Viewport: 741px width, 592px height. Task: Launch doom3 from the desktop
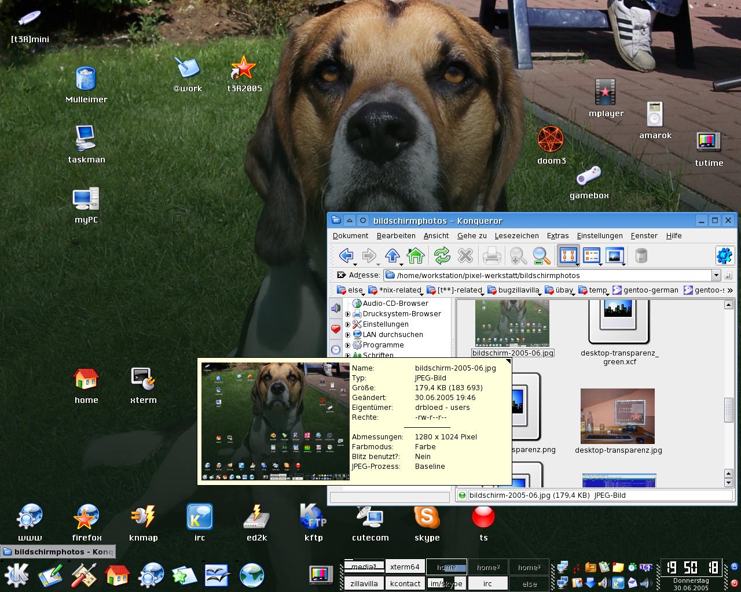click(551, 139)
